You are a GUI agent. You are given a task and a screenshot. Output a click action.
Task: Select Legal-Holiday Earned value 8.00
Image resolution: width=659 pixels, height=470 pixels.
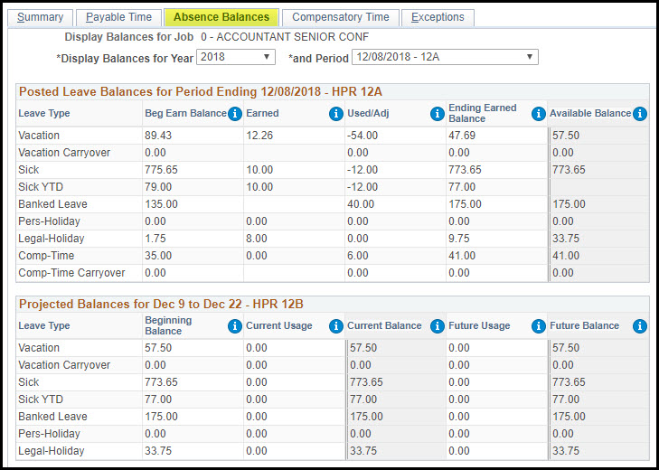click(257, 239)
